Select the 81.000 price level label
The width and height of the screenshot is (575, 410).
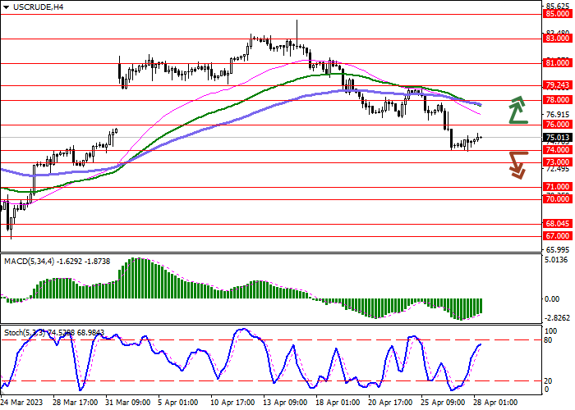click(558, 63)
